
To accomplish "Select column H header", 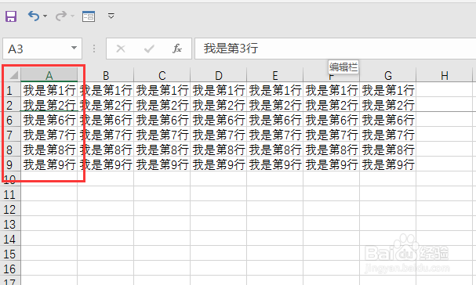I will pos(444,75).
